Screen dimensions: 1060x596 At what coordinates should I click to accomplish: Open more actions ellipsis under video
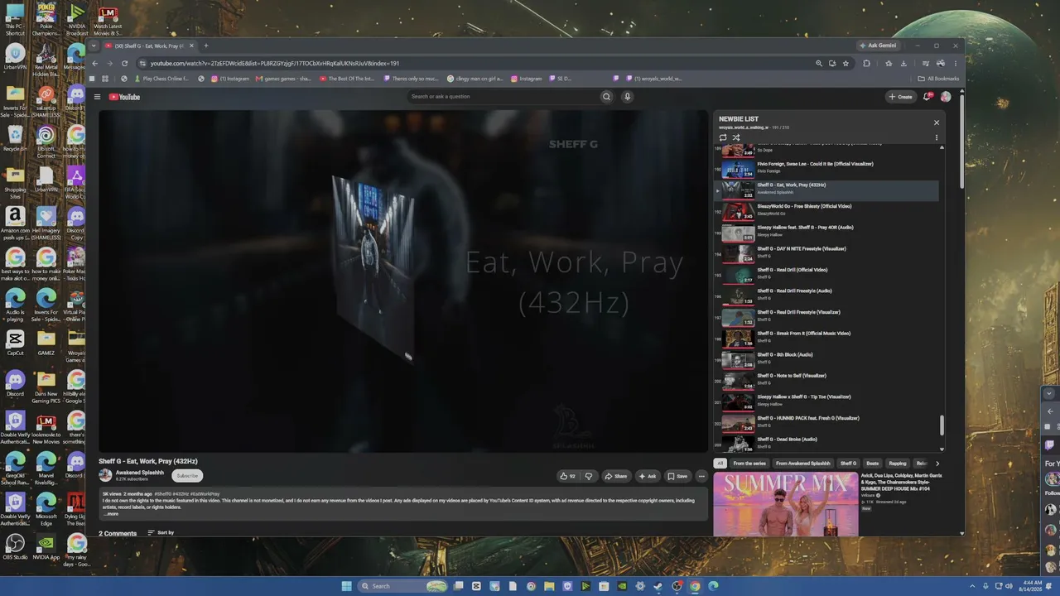point(701,476)
